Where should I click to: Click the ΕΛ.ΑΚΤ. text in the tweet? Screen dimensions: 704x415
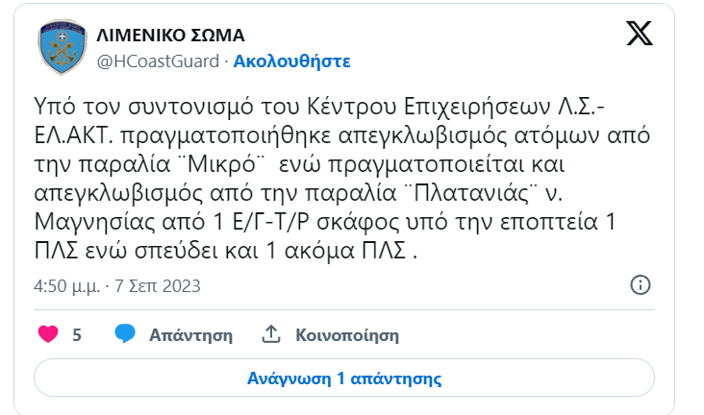click(73, 135)
